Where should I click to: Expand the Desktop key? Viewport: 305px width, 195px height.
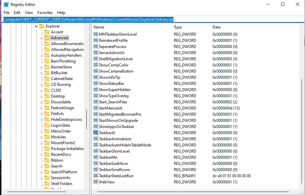point(41,96)
